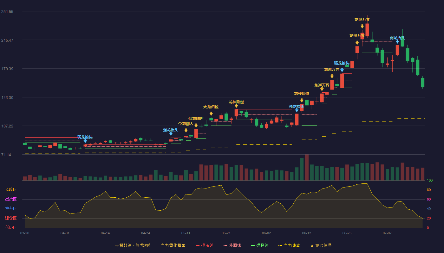The width and height of the screenshot is (444, 253).
Task: Click the 07-07 date label
Action: click(387, 233)
